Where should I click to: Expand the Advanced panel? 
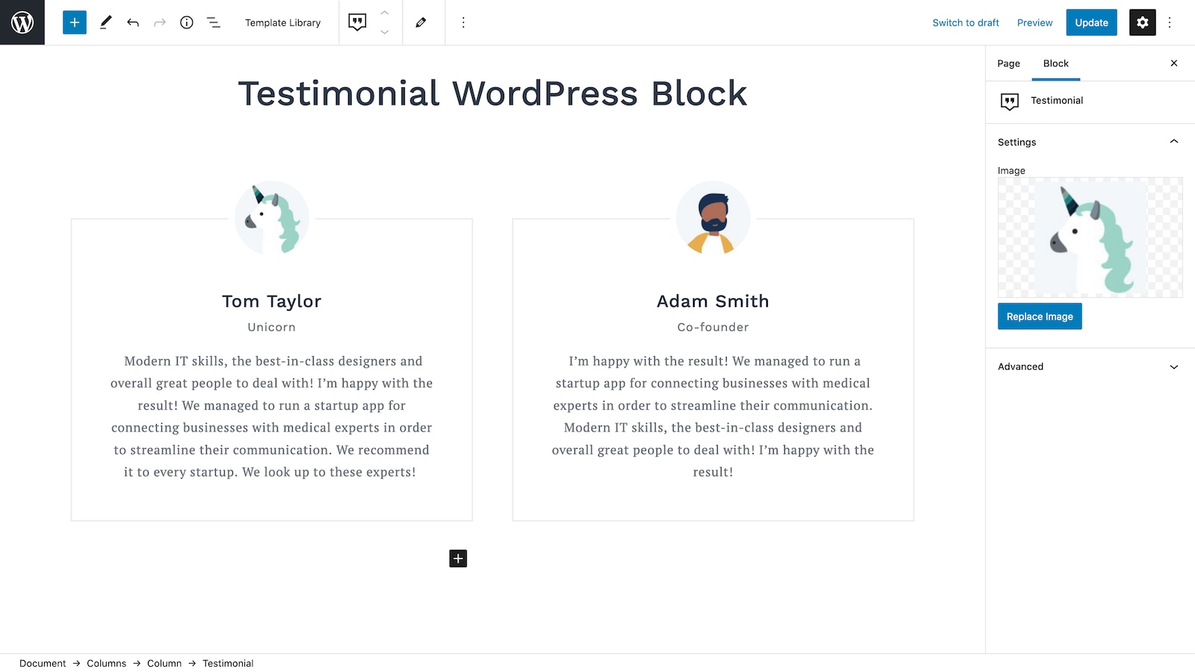pos(1090,367)
